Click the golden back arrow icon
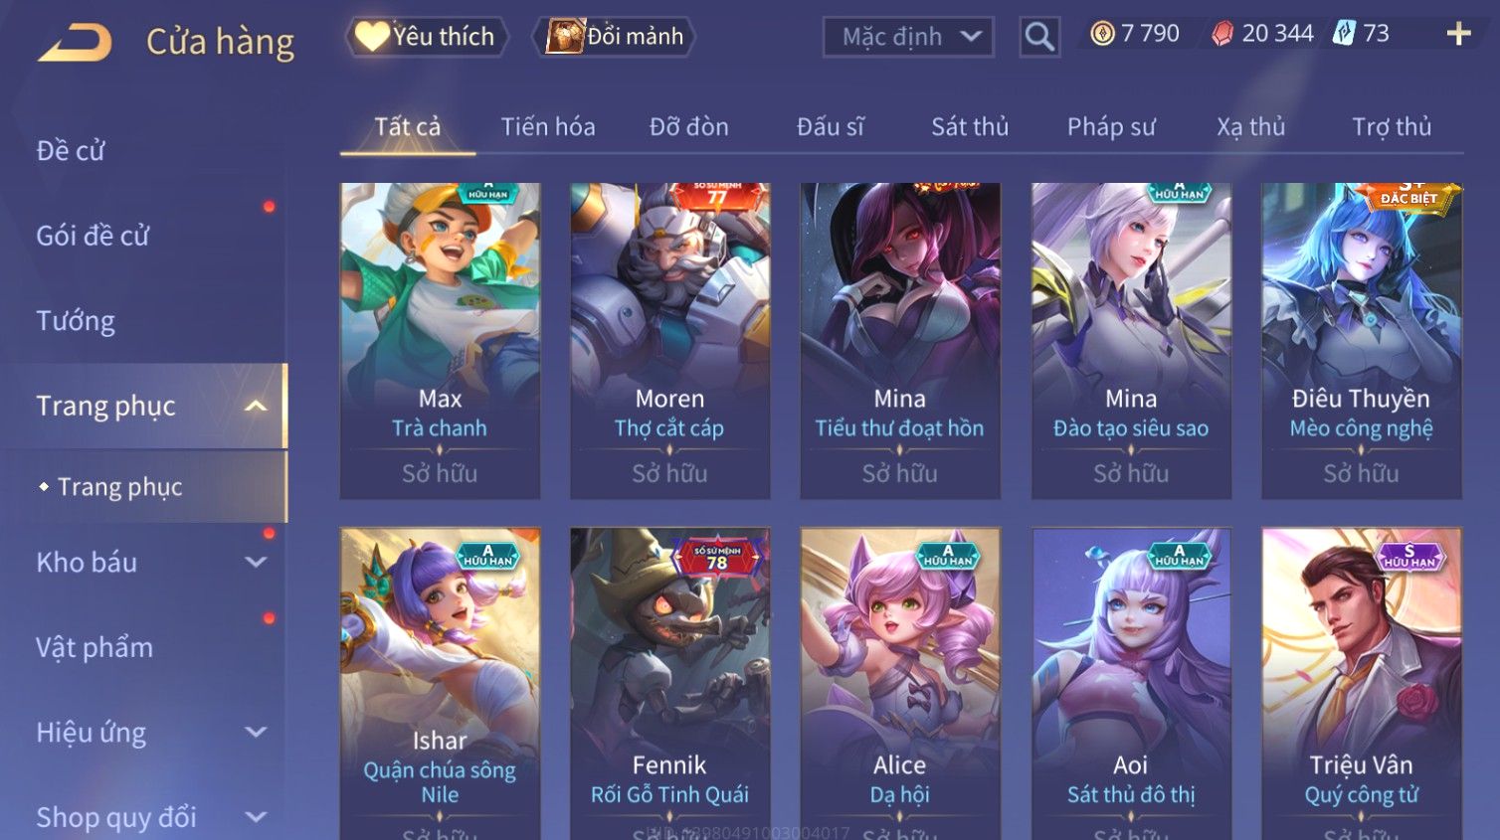Image resolution: width=1500 pixels, height=840 pixels. [x=76, y=42]
